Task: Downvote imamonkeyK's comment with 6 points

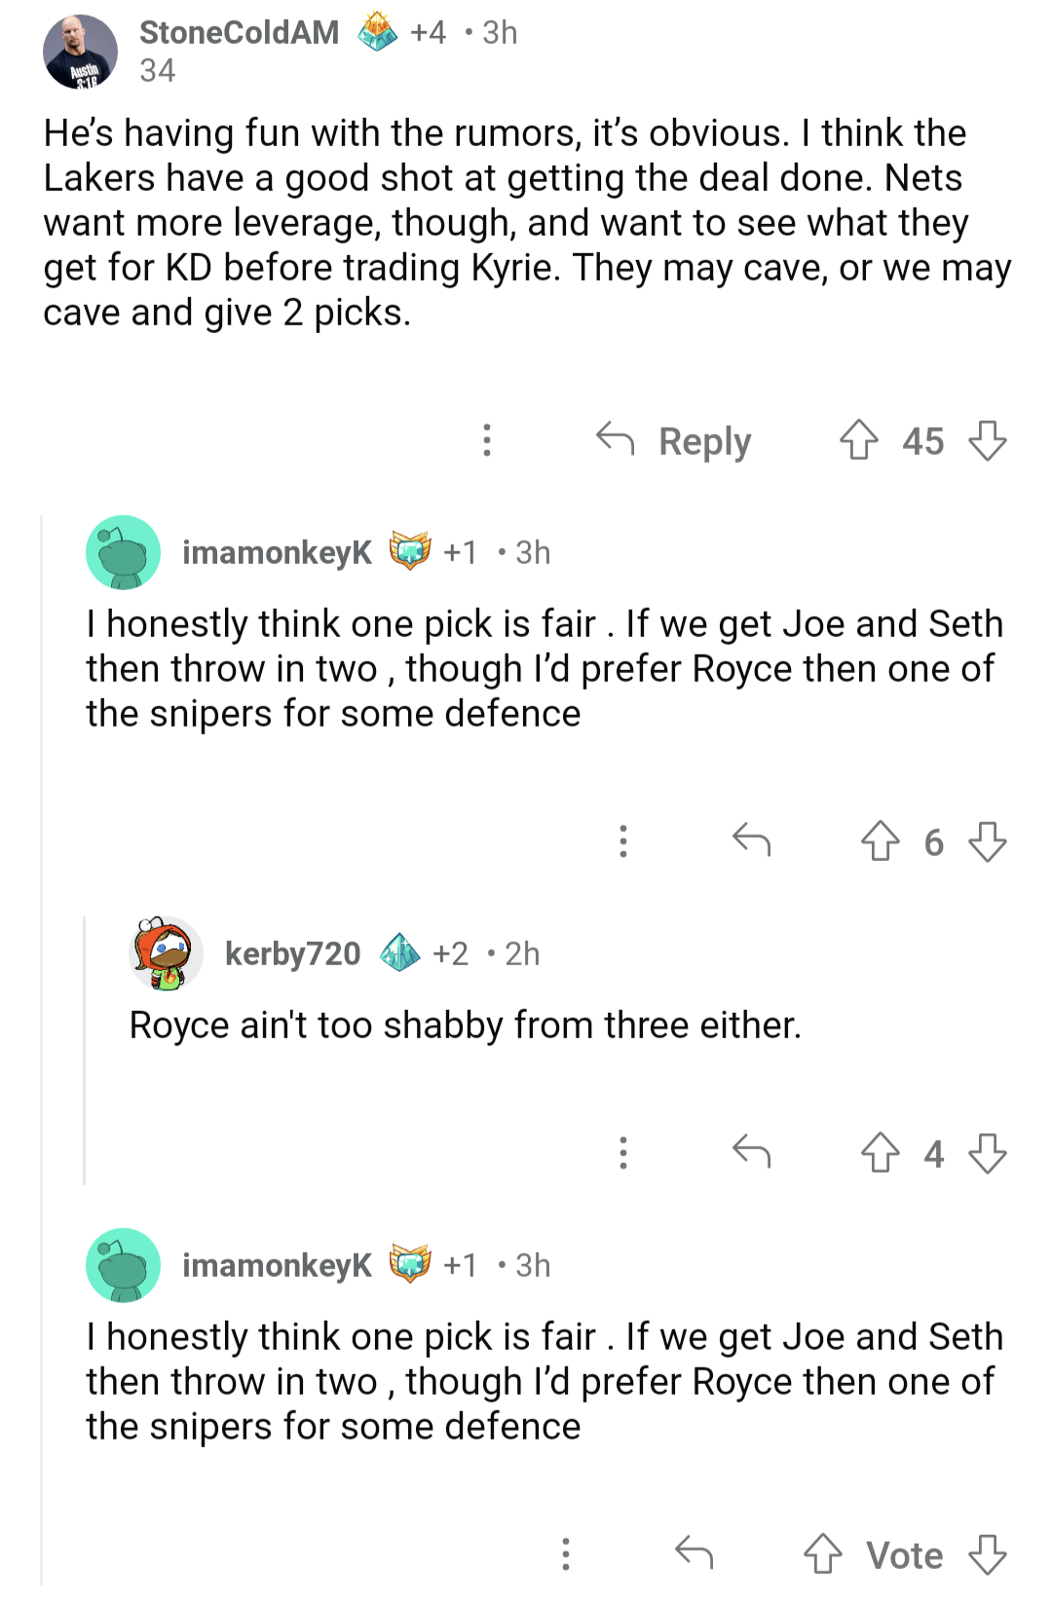Action: 987,841
